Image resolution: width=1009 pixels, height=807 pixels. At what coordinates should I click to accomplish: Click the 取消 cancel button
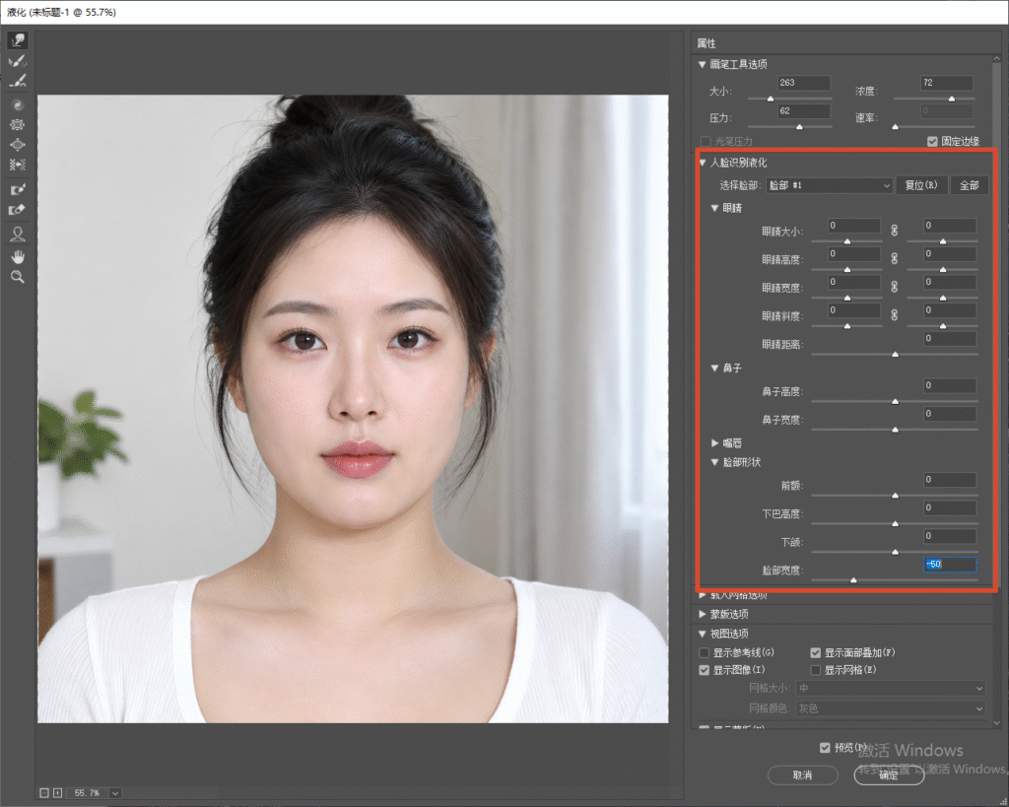click(x=802, y=774)
